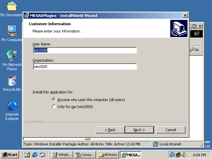Return to previous step with Back
This screenshot has width=212, height=159.
(x=110, y=130)
